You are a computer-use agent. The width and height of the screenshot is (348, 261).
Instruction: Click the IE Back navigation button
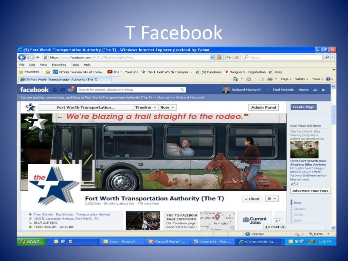tap(22, 57)
